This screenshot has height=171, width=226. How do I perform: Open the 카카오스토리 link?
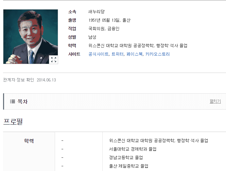158,54
